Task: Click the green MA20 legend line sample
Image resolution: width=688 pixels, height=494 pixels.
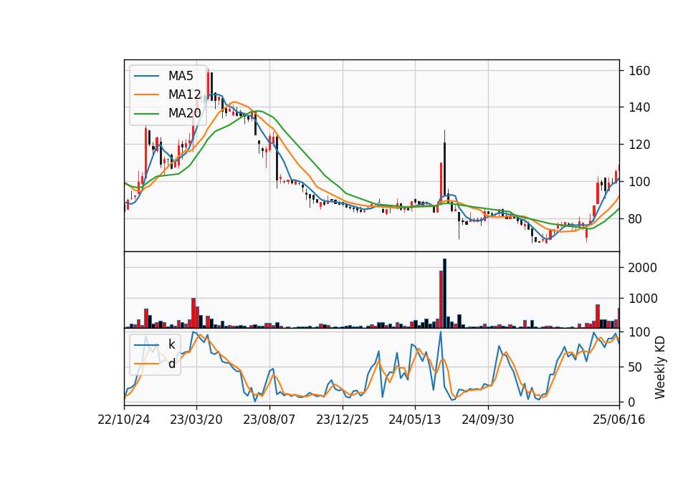Action: pyautogui.click(x=146, y=114)
